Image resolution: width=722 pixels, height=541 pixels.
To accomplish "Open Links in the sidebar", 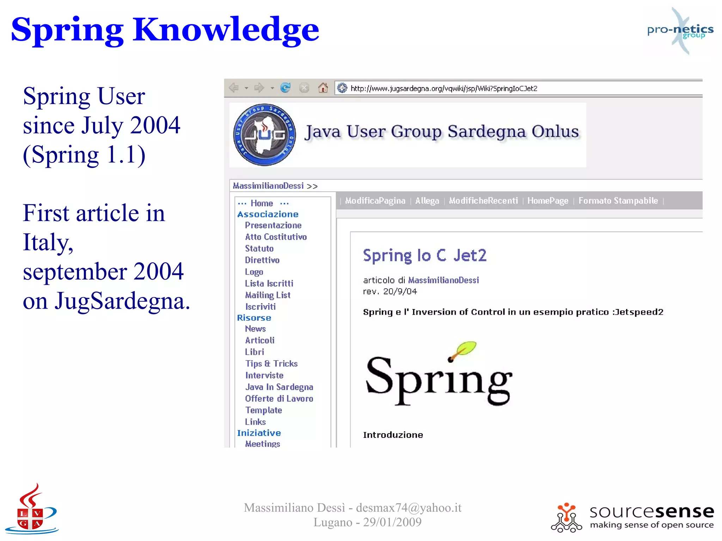I will [255, 422].
